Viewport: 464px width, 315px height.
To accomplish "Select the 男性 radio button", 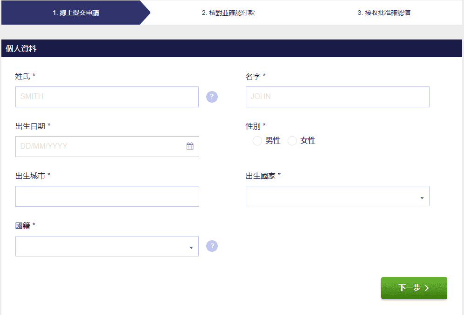I will pyautogui.click(x=257, y=141).
